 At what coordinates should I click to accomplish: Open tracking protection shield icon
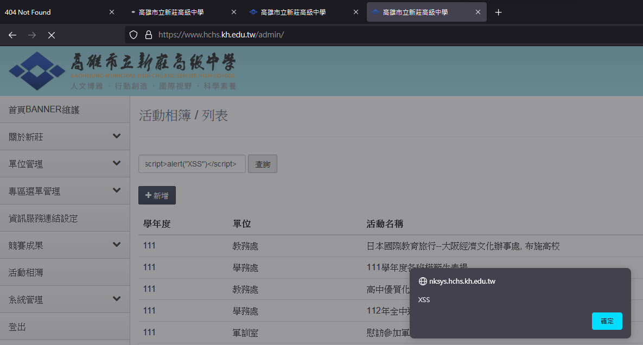pyautogui.click(x=133, y=35)
